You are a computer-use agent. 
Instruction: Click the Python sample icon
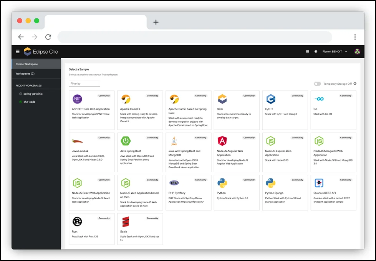coord(222,183)
